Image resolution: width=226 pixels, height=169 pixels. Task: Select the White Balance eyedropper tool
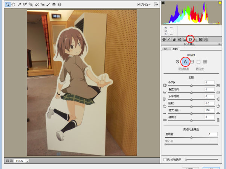tap(19, 5)
